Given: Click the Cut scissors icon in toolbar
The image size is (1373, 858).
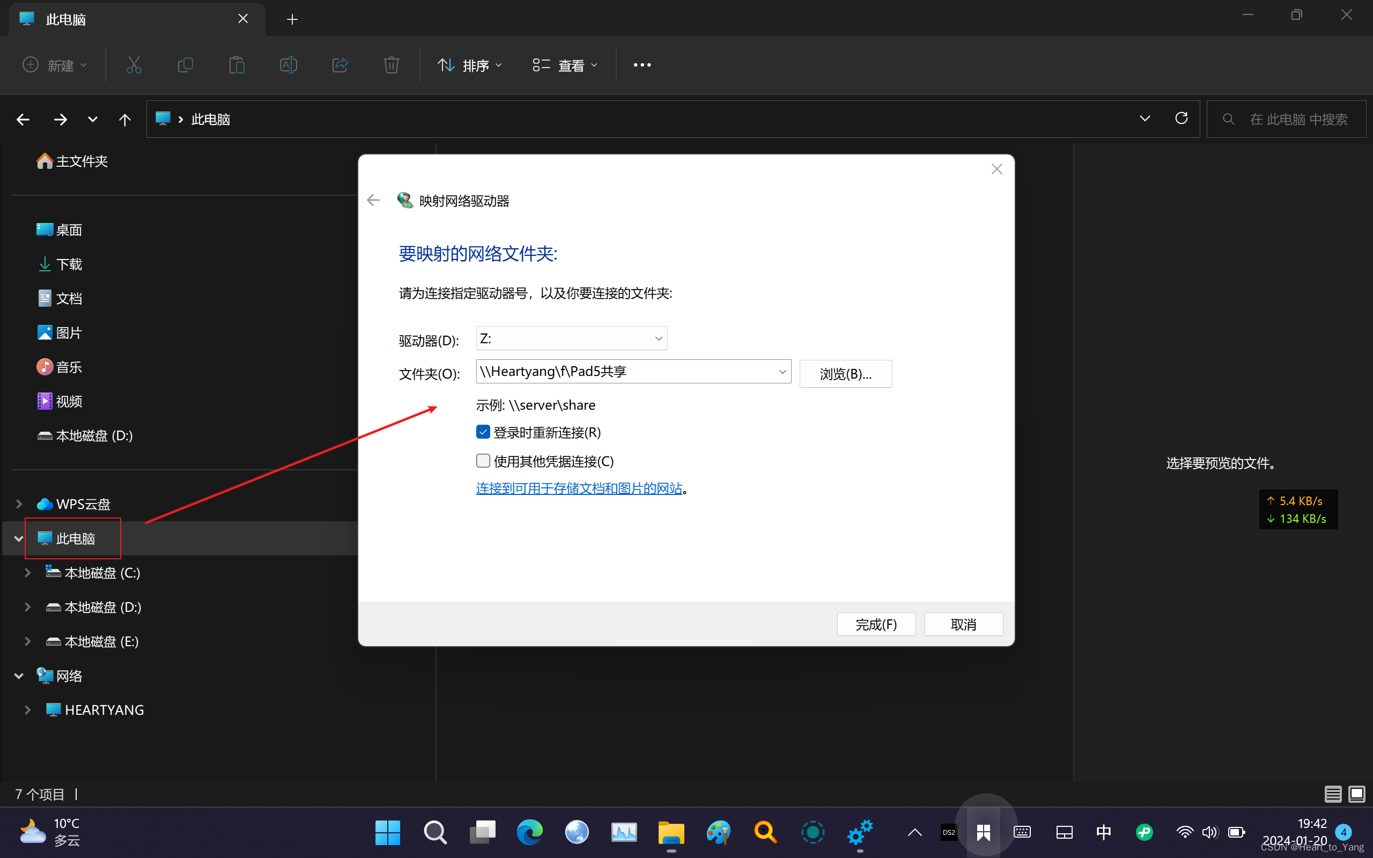Looking at the screenshot, I should pyautogui.click(x=134, y=65).
